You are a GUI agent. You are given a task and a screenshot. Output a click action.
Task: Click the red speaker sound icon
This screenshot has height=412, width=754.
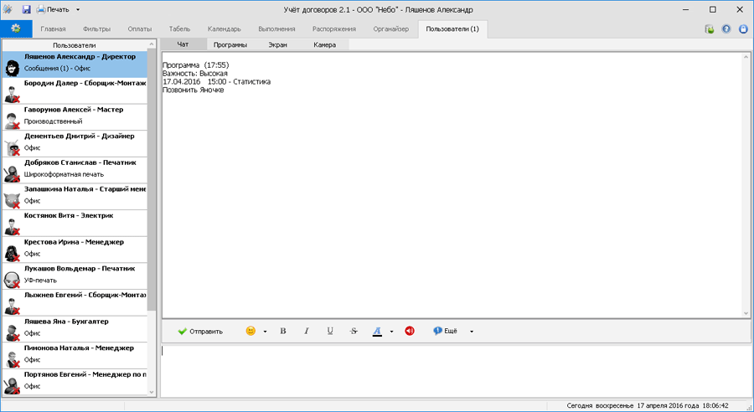click(x=409, y=331)
